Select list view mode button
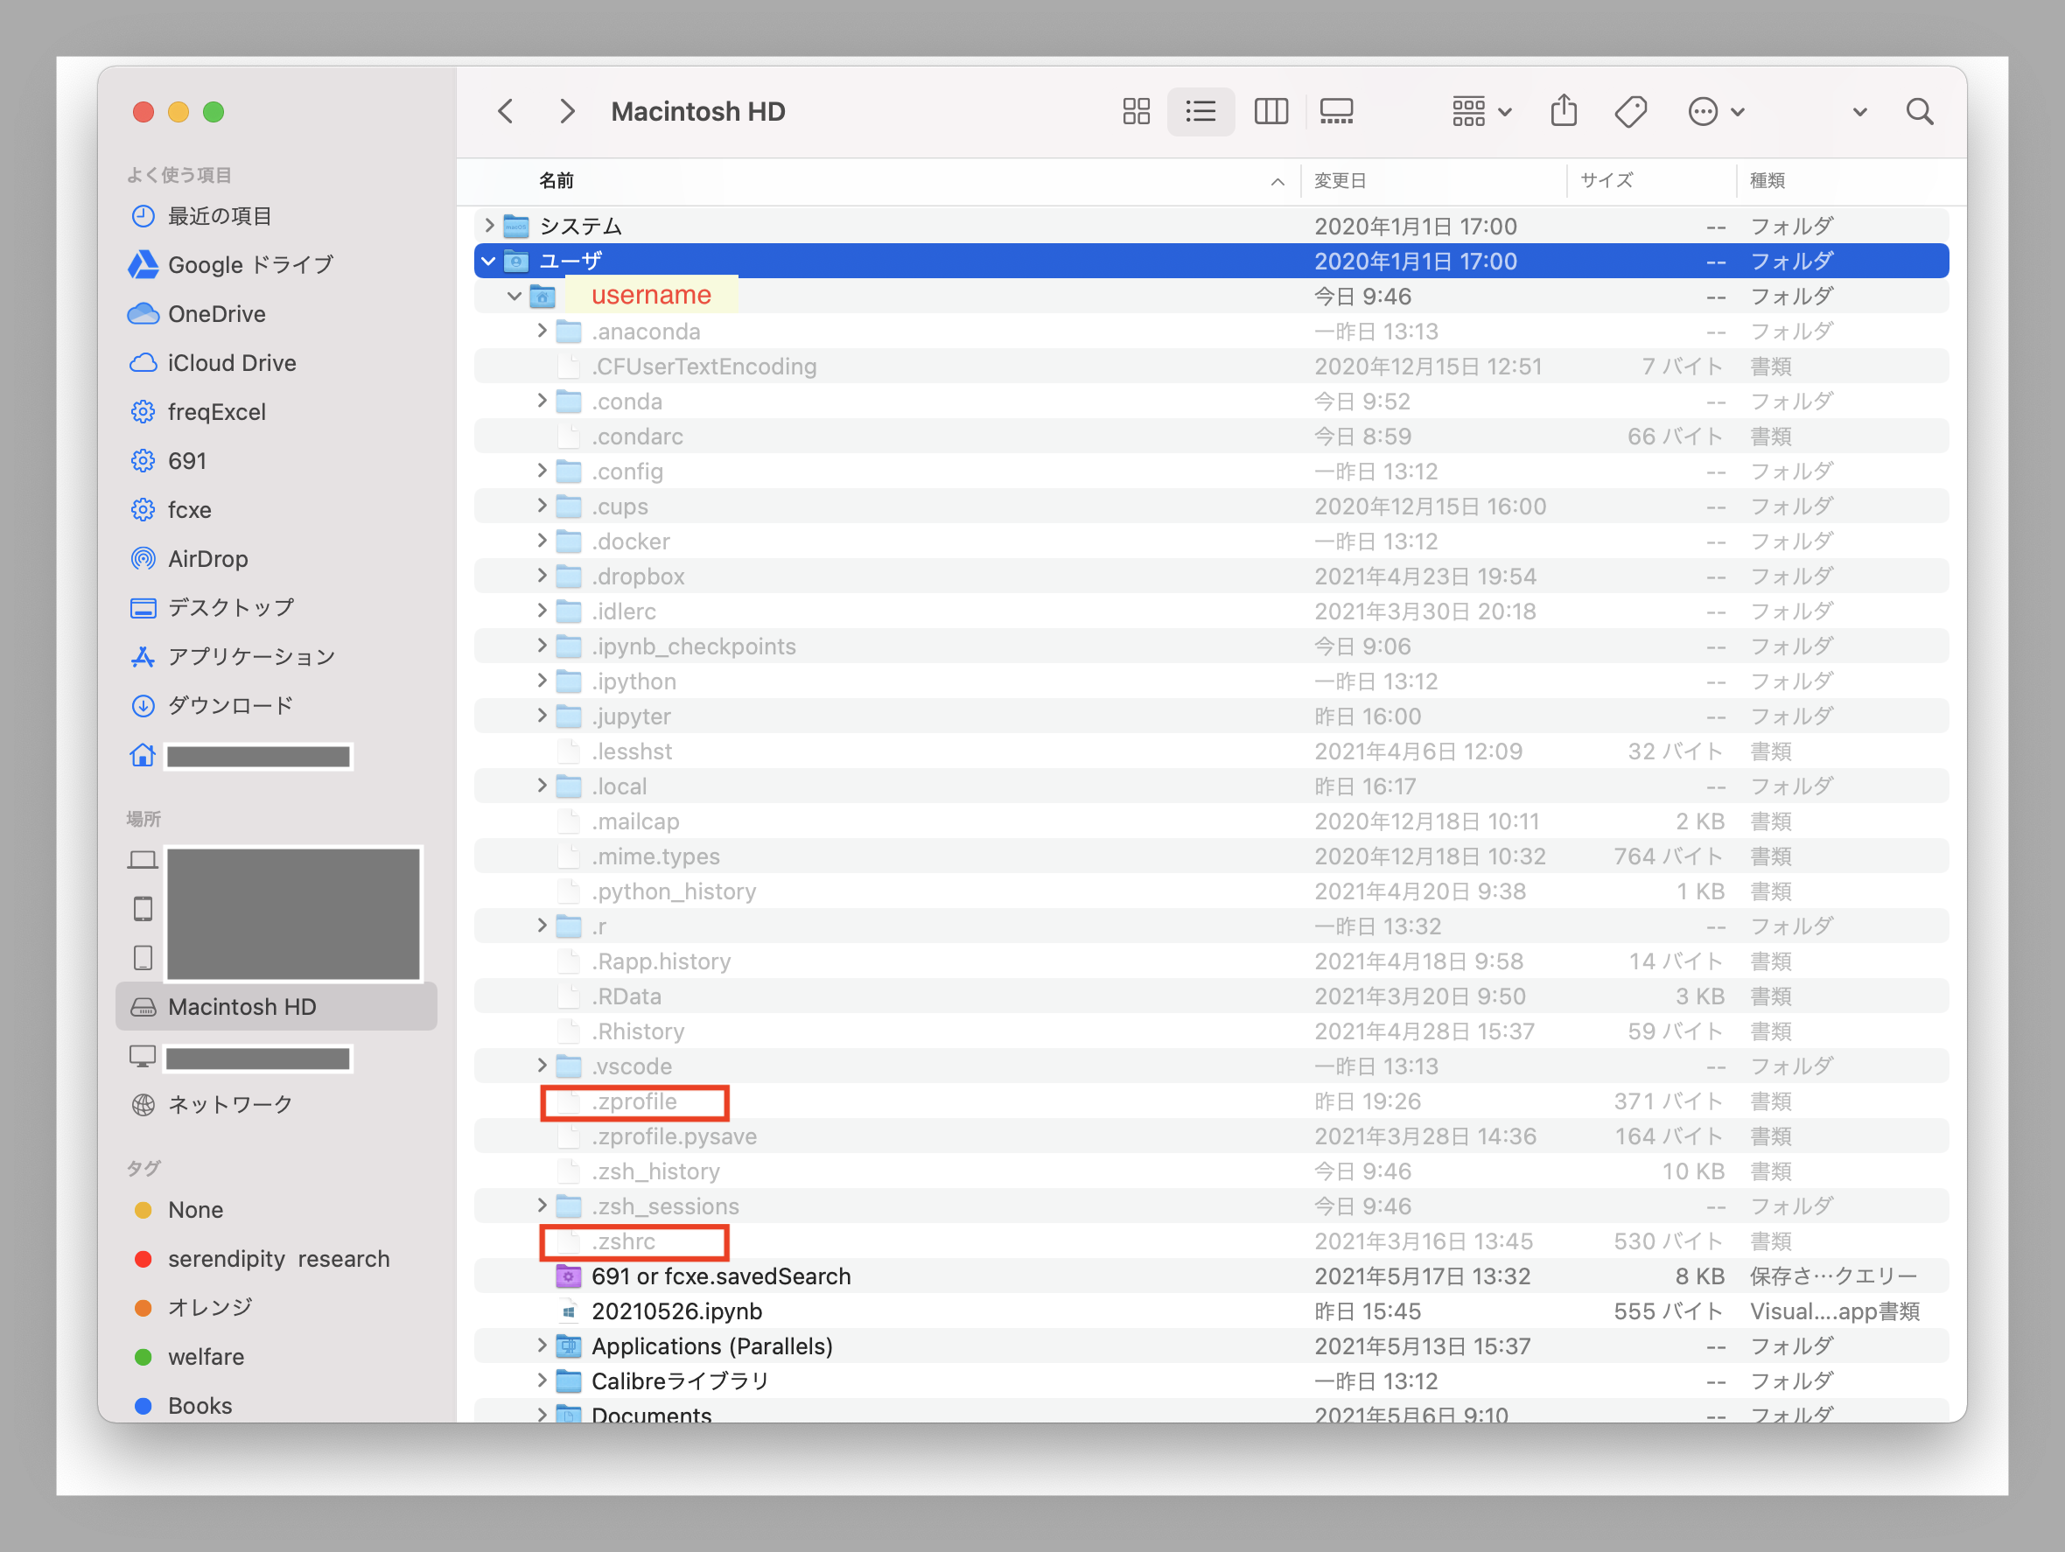Screen dimensions: 2065x1552 pos(1200,112)
